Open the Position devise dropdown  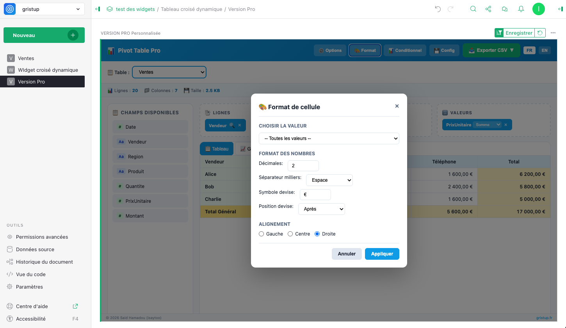click(321, 209)
